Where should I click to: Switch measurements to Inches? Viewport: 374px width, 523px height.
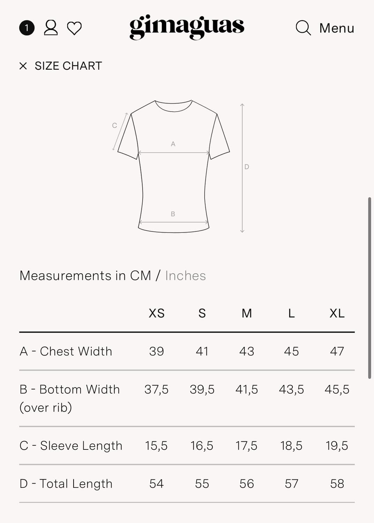click(185, 276)
